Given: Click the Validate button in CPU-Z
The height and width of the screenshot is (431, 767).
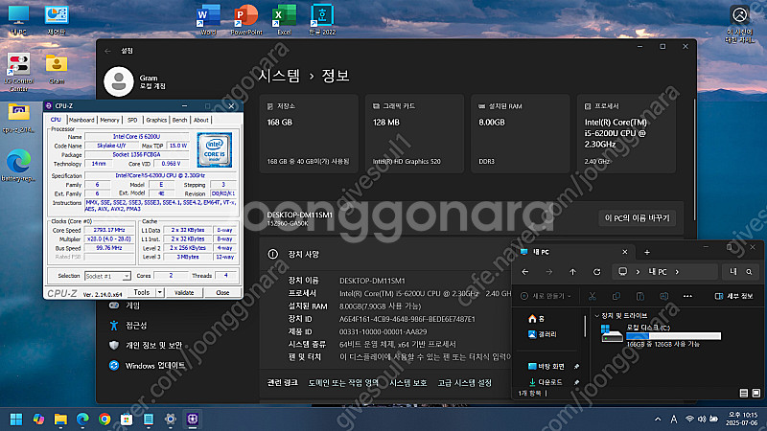Looking at the screenshot, I should 184,293.
